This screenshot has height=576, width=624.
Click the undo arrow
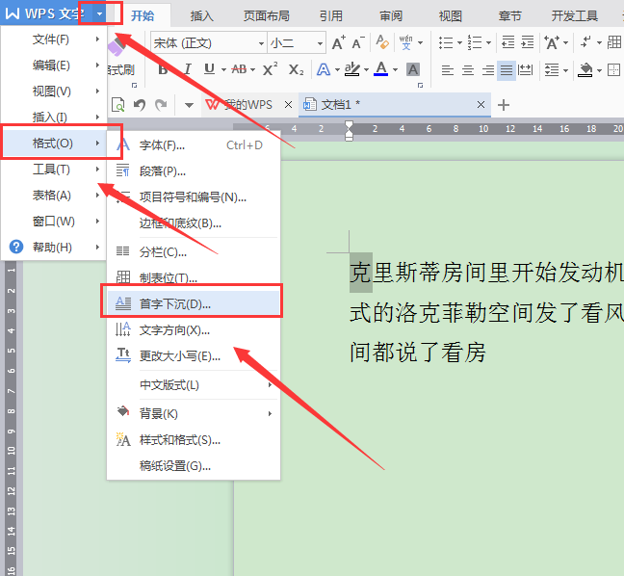pos(140,105)
